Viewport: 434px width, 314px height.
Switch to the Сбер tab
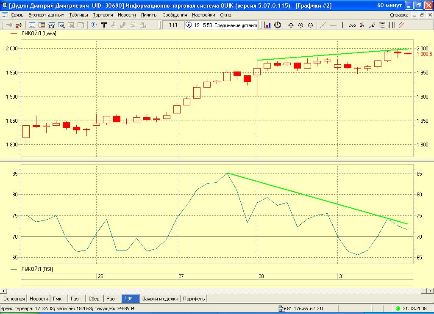94,299
